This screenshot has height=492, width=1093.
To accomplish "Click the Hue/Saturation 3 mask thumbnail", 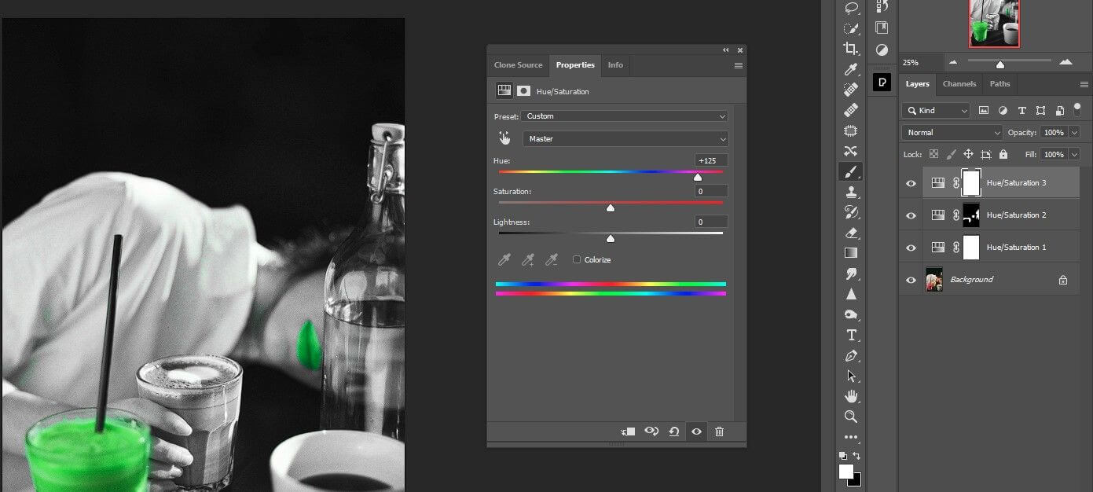I will [971, 182].
